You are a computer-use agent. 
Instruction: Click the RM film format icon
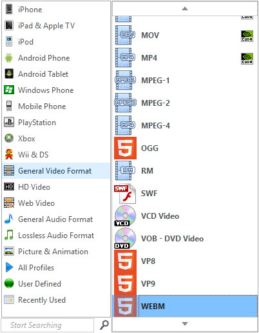(125, 170)
